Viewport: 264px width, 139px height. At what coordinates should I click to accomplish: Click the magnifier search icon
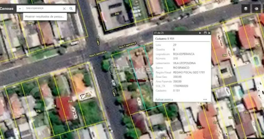(71, 9)
